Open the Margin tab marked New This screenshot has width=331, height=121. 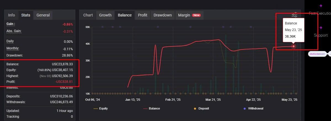pos(189,15)
